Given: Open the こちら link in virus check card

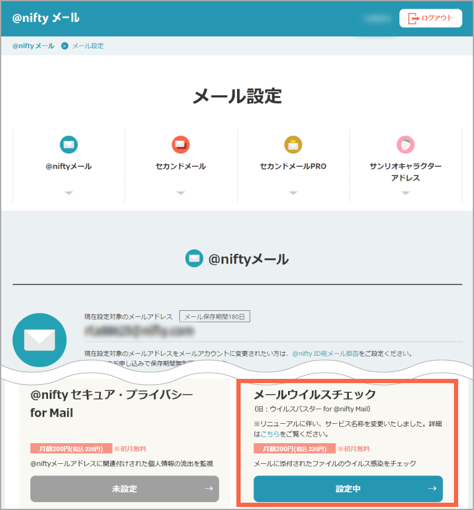Looking at the screenshot, I should (x=270, y=434).
